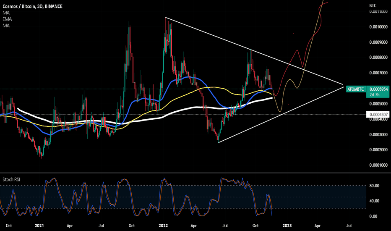
Task: Click the 0.0001000 price axis value
Action: click(x=378, y=165)
